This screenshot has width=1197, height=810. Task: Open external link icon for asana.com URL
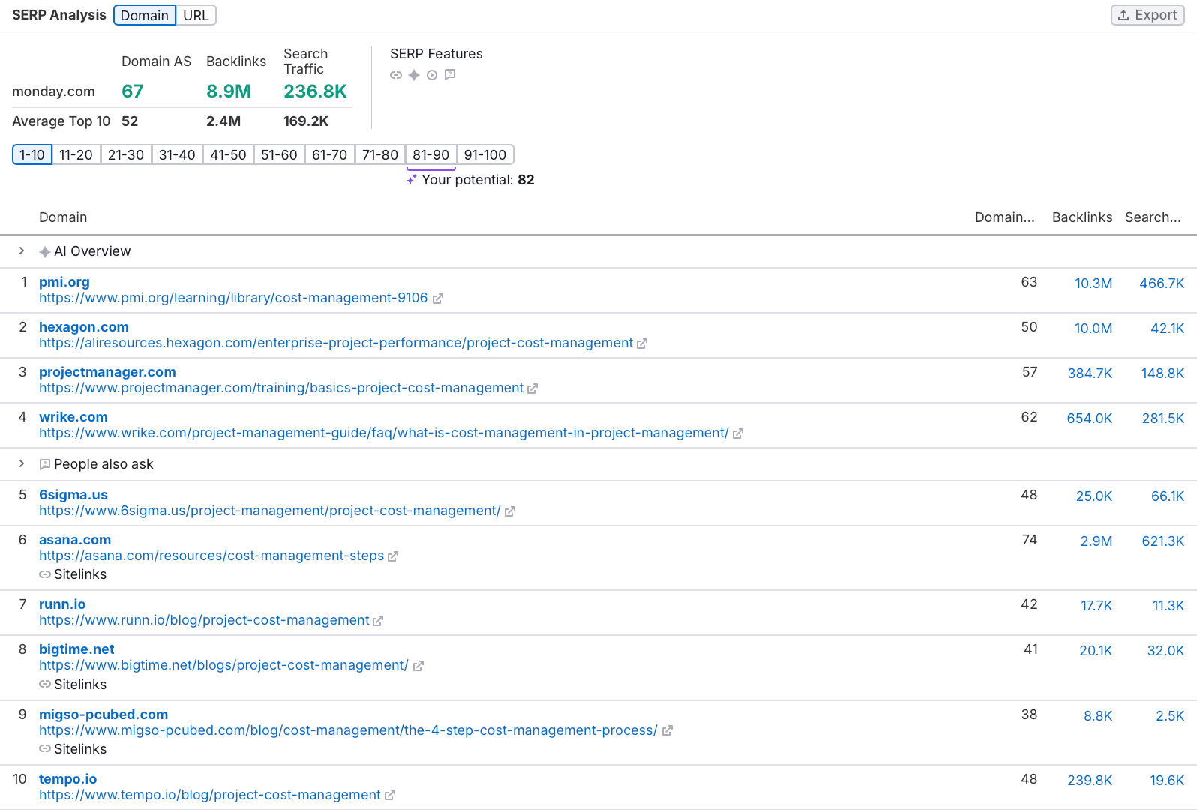393,556
